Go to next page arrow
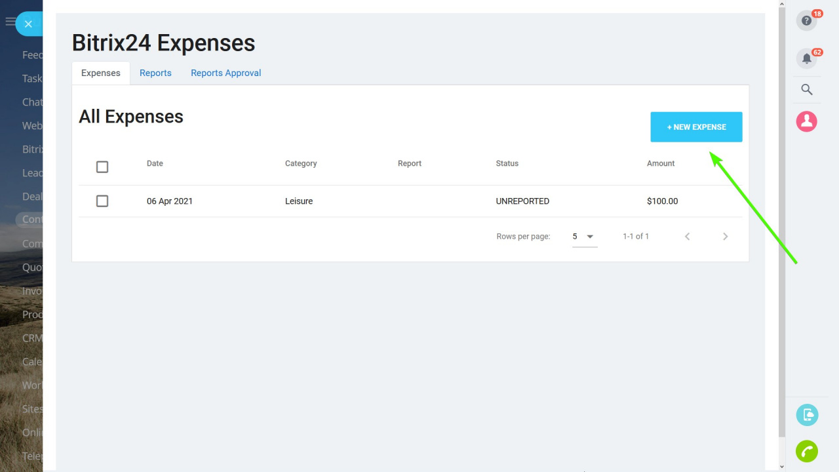The width and height of the screenshot is (839, 472). point(725,237)
